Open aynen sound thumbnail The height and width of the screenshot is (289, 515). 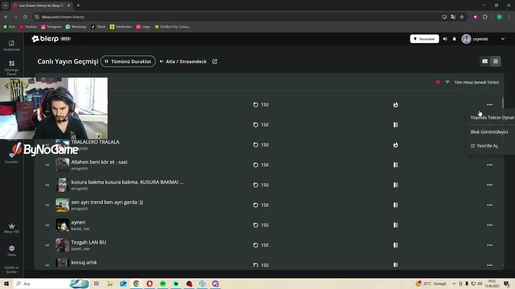click(62, 225)
